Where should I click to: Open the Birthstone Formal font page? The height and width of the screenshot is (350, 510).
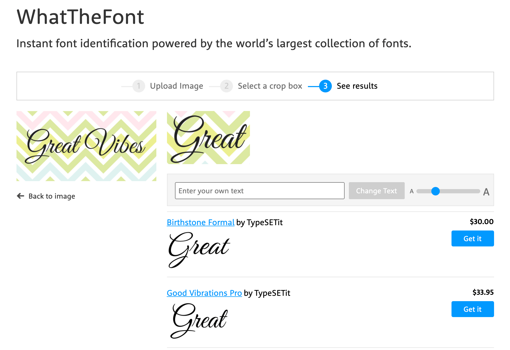coord(200,222)
